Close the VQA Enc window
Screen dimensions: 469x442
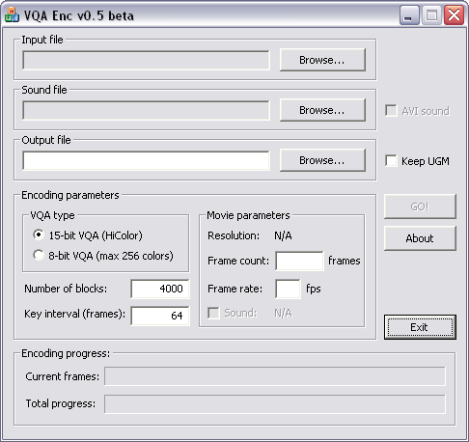click(x=454, y=14)
